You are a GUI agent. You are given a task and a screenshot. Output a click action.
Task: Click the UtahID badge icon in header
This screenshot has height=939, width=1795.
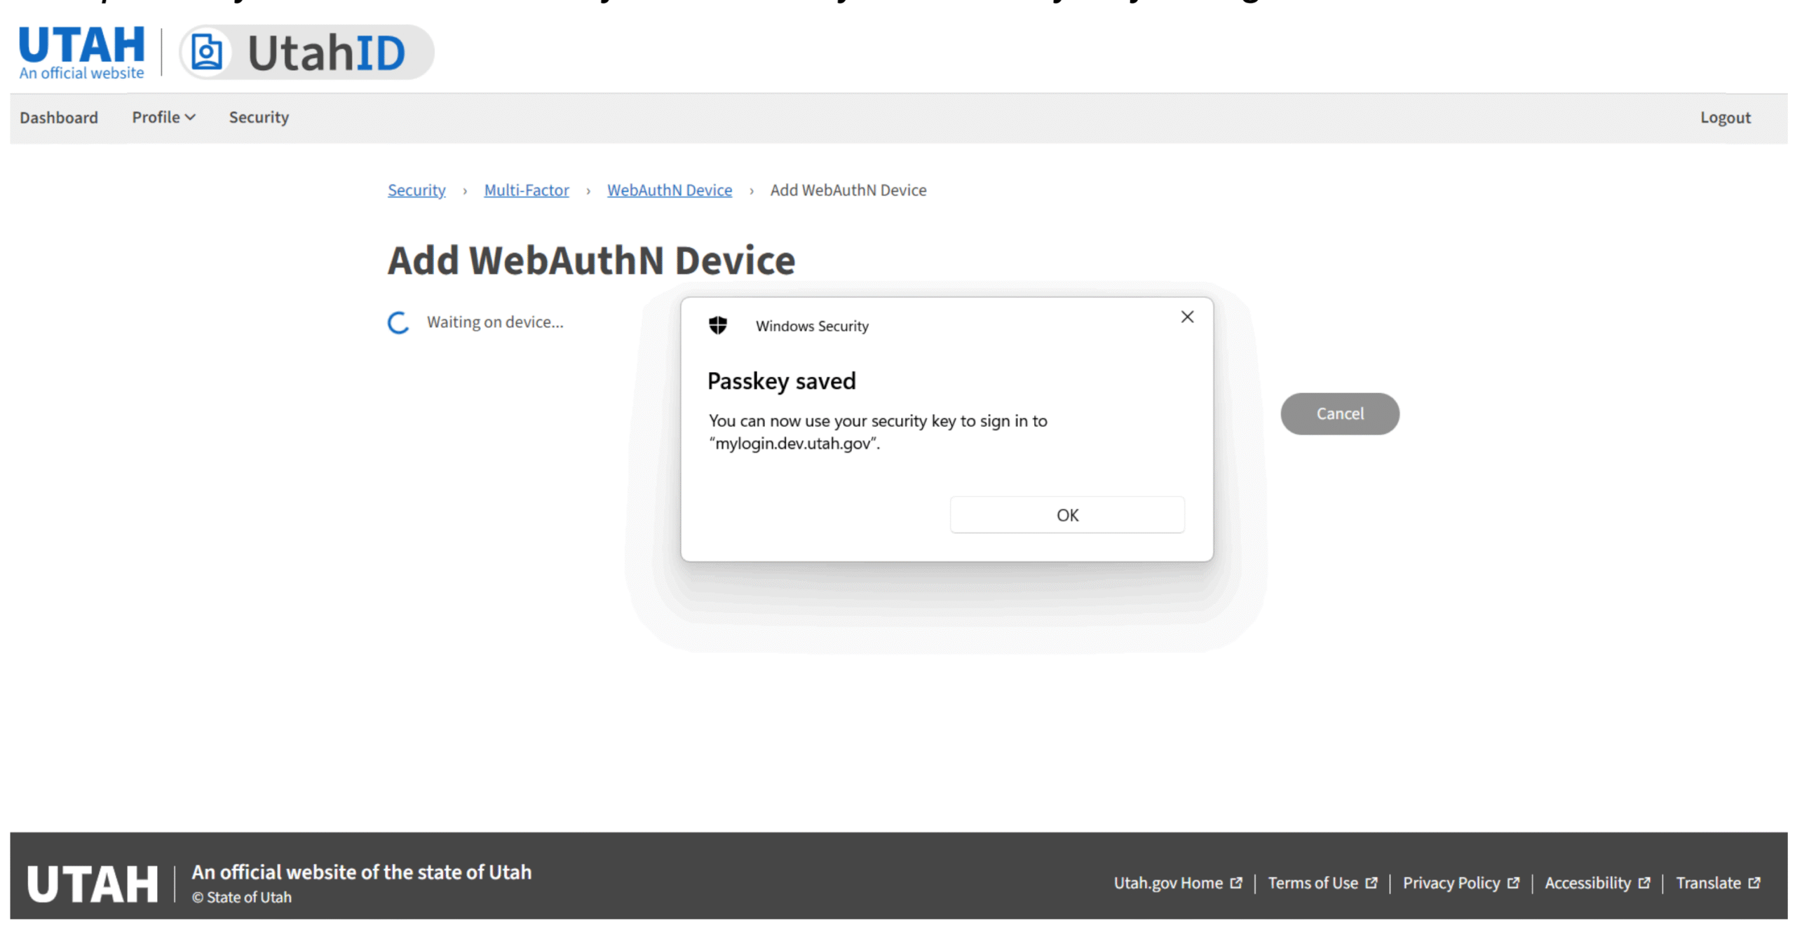click(x=207, y=53)
